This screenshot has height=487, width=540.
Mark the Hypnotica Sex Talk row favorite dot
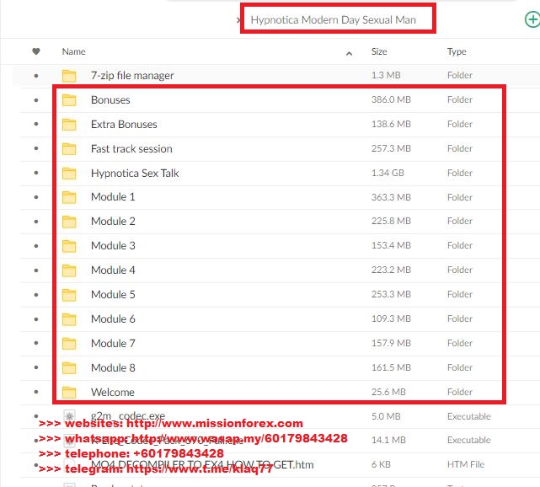pyautogui.click(x=36, y=174)
